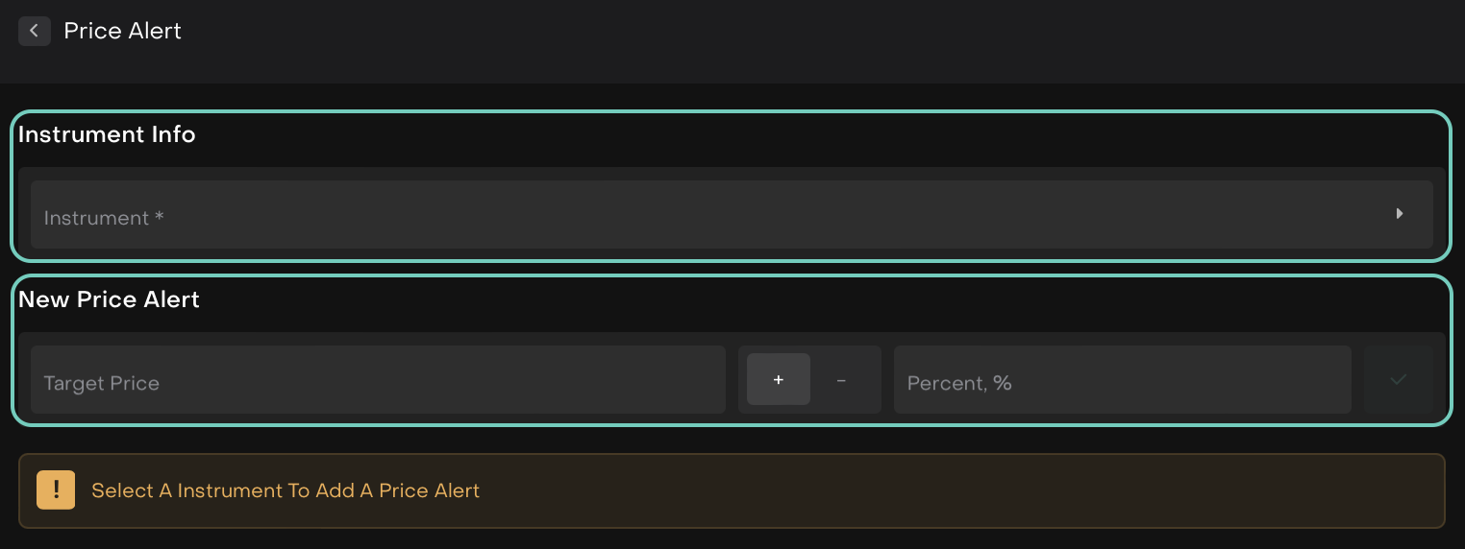Viewport: 1465px width, 549px height.
Task: Select the minus direction toggle
Action: [842, 380]
